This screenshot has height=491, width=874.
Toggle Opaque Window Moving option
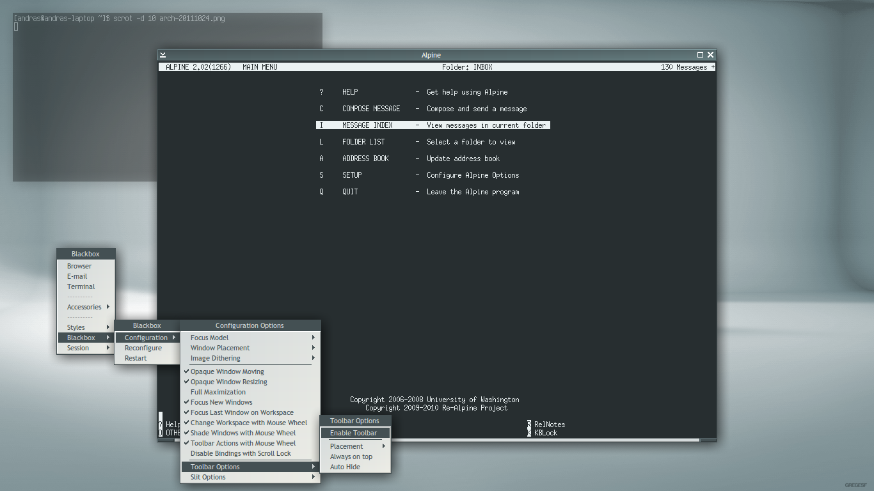coord(250,371)
